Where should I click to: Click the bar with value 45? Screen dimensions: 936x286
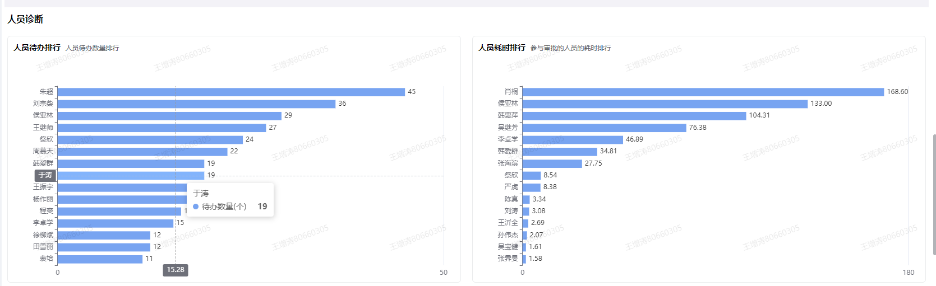230,92
